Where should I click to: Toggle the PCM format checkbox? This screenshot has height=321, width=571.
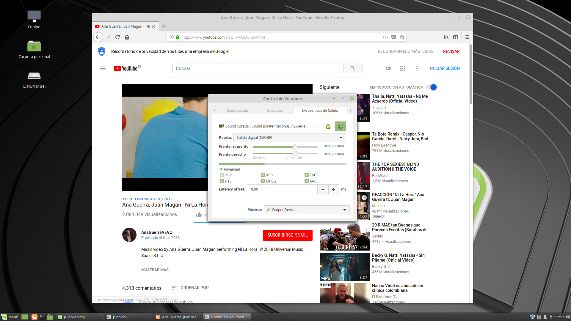click(x=222, y=175)
